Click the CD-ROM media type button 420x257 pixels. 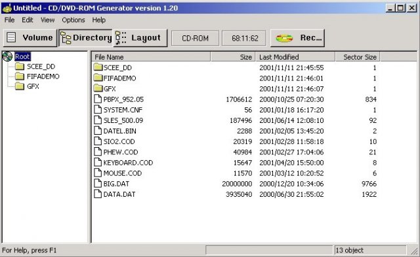point(195,38)
